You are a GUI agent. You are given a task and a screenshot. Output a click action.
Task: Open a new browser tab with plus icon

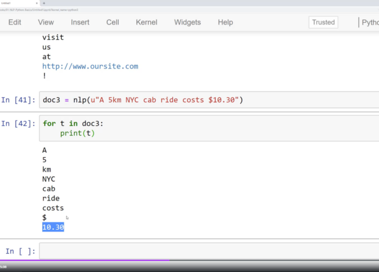coord(44,3)
